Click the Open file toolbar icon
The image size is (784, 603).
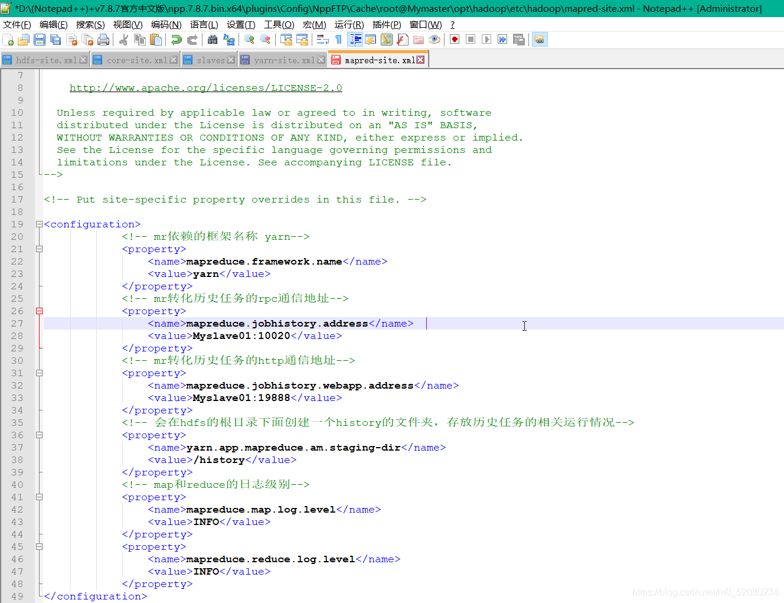click(x=24, y=40)
